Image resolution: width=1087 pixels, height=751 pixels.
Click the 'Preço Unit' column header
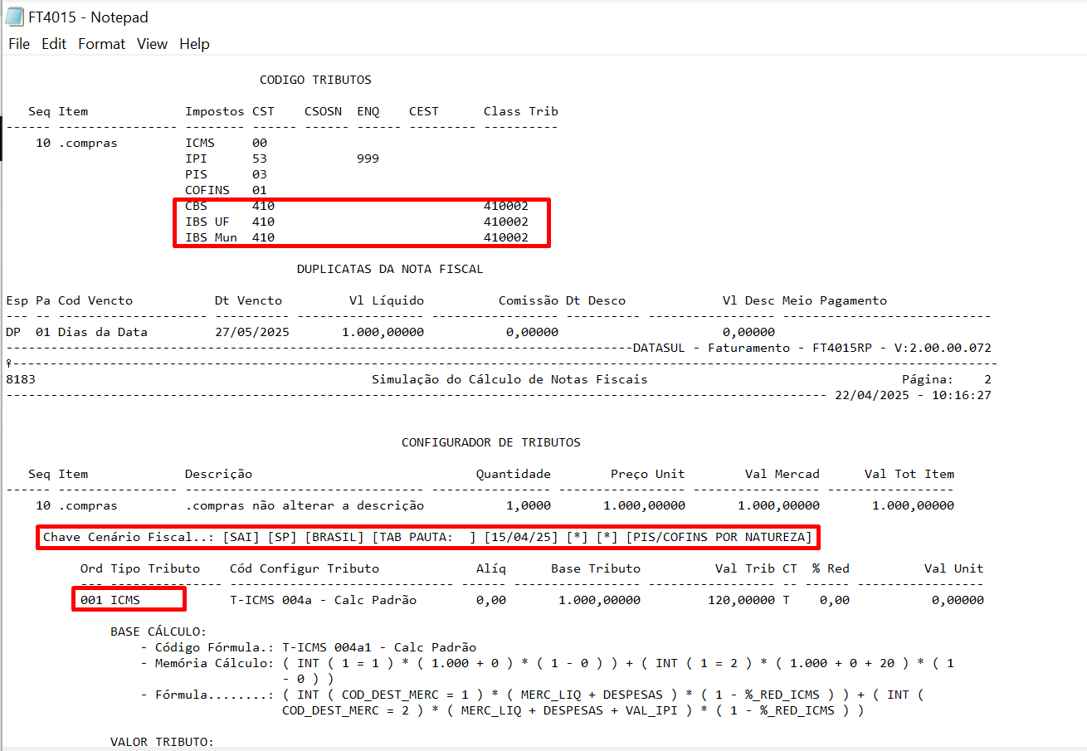[x=648, y=474]
